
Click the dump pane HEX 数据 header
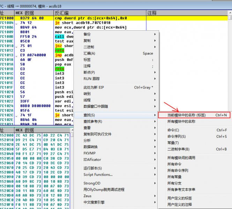coord(42,130)
